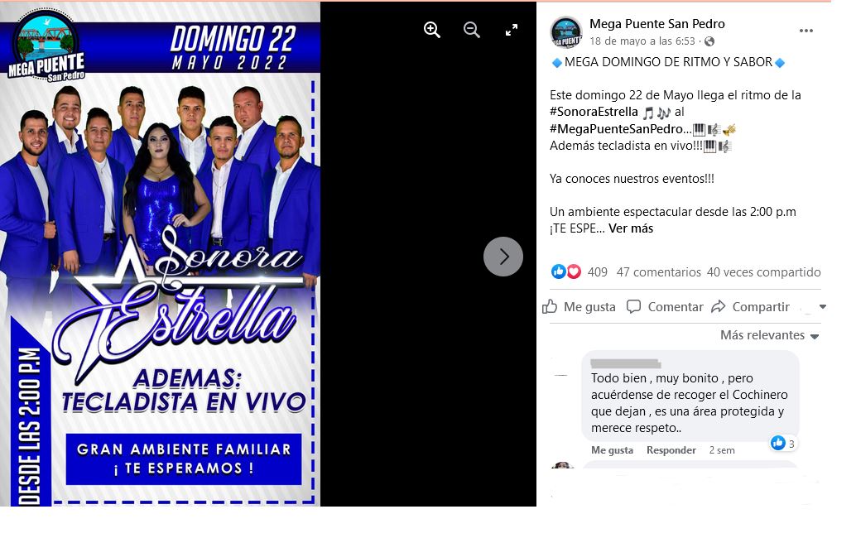The image size is (856, 538).
Task: Open Mega Puente San Pedro profile picture
Action: tap(566, 32)
